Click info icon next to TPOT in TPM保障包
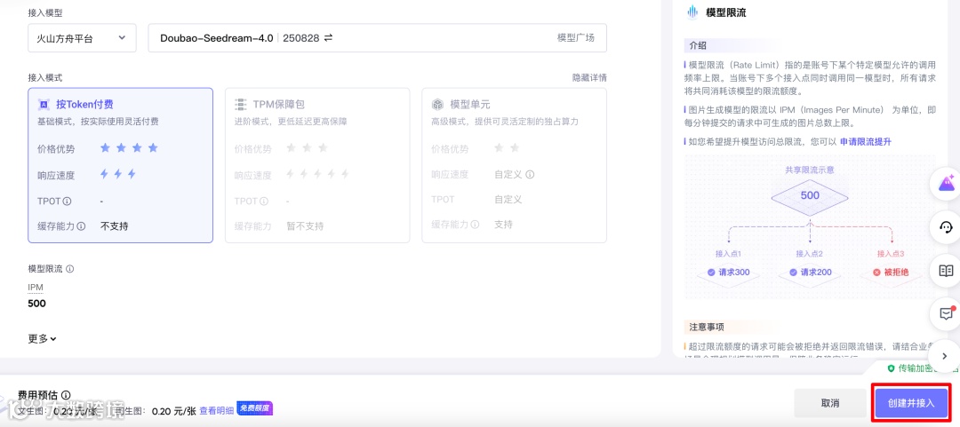This screenshot has height=427, width=960. (x=264, y=201)
